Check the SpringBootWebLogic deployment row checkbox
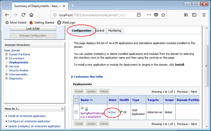The width and height of the screenshot is (211, 131). pyautogui.click(x=76, y=112)
